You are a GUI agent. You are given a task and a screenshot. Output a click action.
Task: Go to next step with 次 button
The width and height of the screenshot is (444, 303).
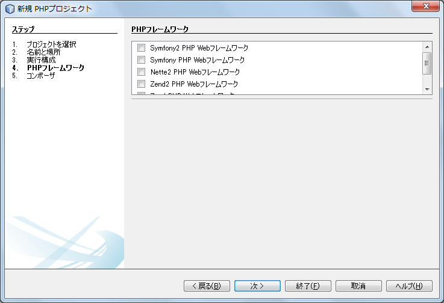[257, 286]
